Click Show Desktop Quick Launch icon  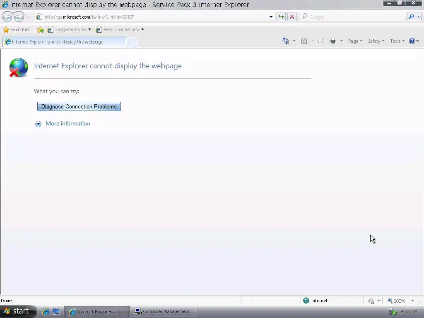click(x=56, y=311)
